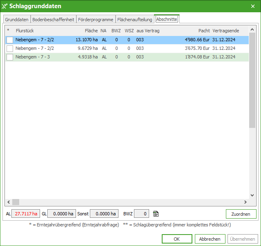The width and height of the screenshot is (261, 246).
Task: Click the Abbrechen button
Action: 210,239
